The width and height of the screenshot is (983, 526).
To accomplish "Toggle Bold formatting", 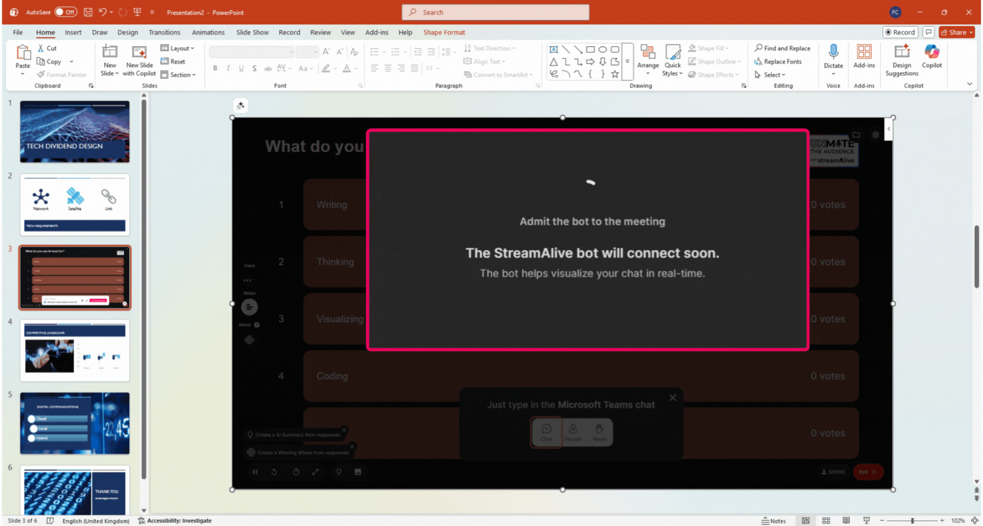I will [215, 68].
